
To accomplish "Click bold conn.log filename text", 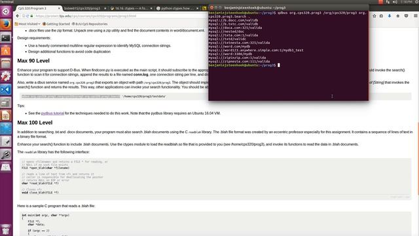I will 141,75.
